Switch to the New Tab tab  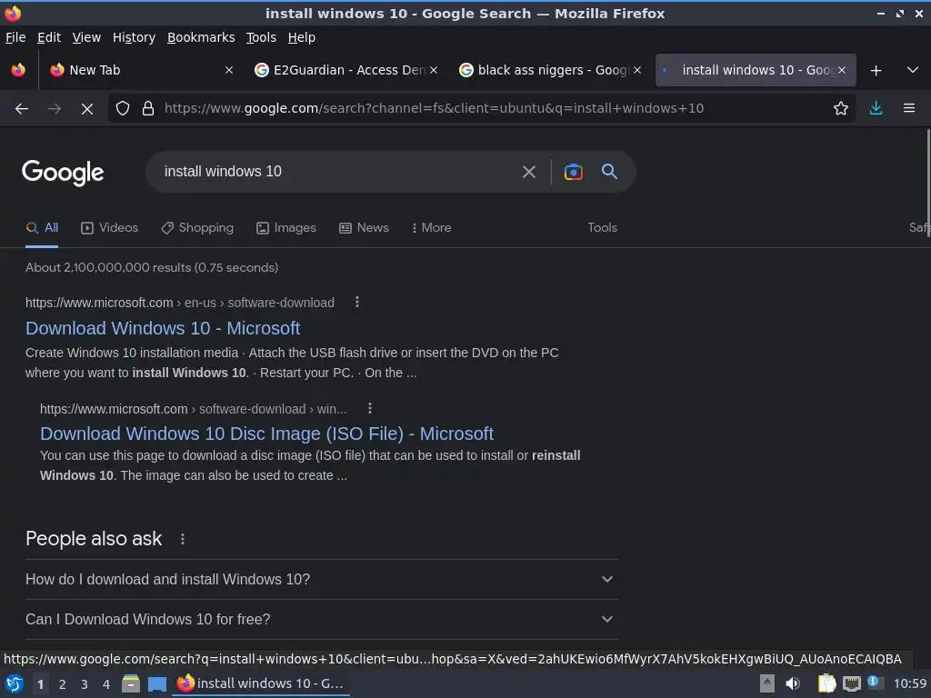click(141, 70)
